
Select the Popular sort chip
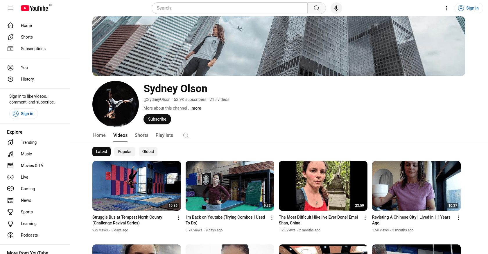click(x=125, y=152)
